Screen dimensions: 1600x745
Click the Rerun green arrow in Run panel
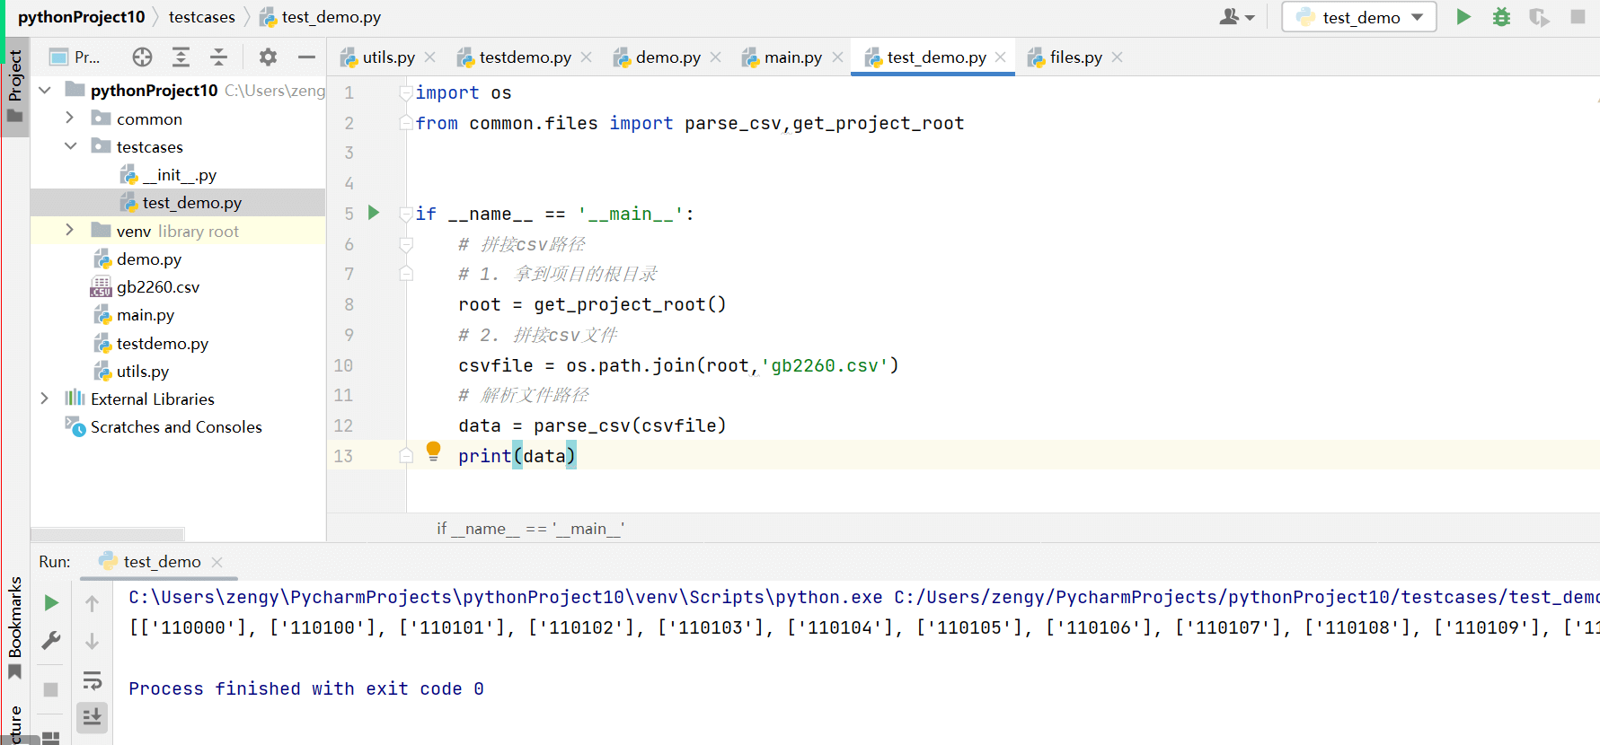pos(51,603)
